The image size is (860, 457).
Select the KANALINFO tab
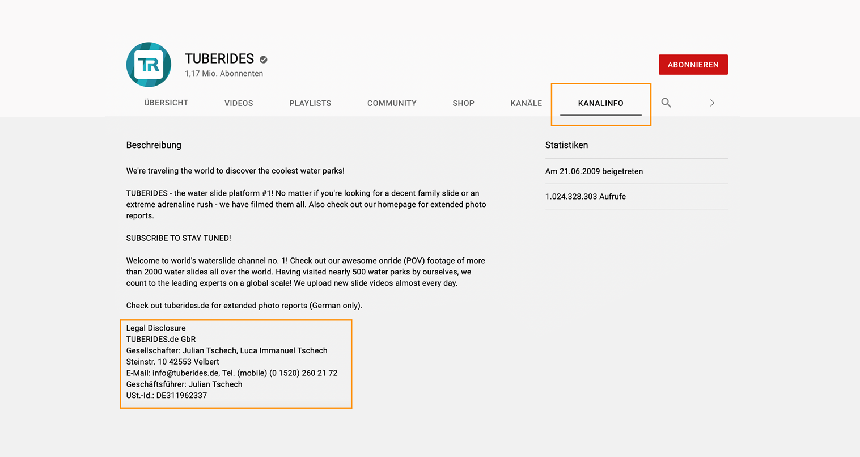[601, 103]
